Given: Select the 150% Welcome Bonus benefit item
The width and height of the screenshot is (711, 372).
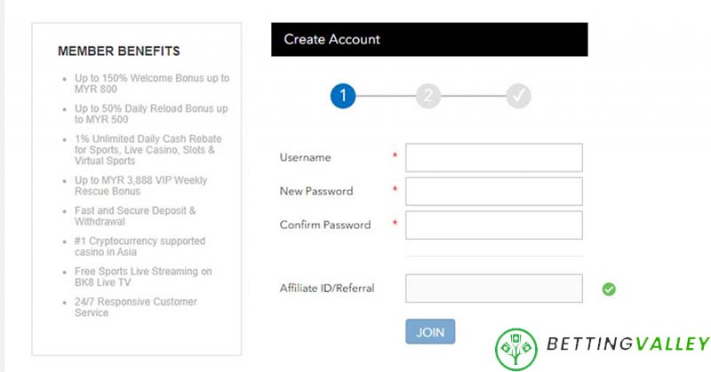Looking at the screenshot, I should [x=151, y=84].
